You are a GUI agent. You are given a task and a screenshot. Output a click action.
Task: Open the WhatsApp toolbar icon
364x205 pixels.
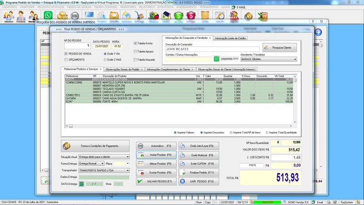(48, 15)
